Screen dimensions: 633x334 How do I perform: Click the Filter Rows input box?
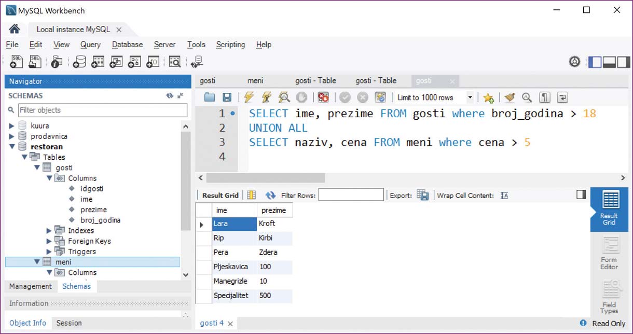[x=351, y=195]
